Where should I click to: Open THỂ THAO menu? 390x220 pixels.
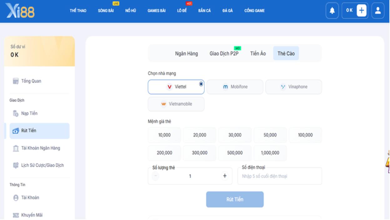[x=78, y=11]
